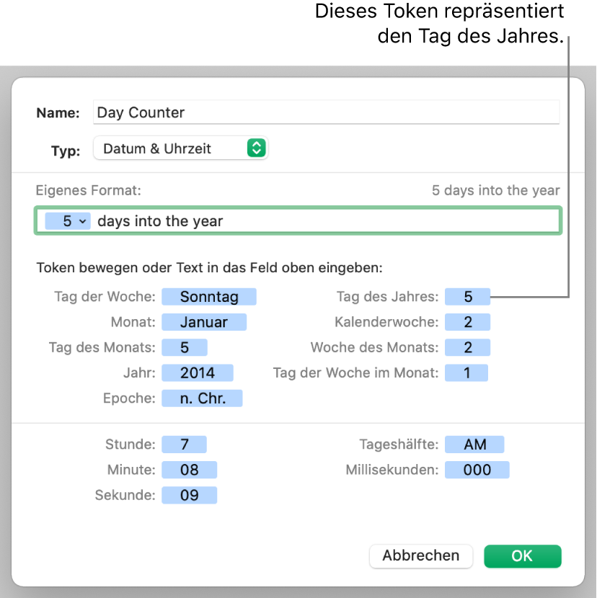Select the Millisekunden token showing 000

pos(477,470)
